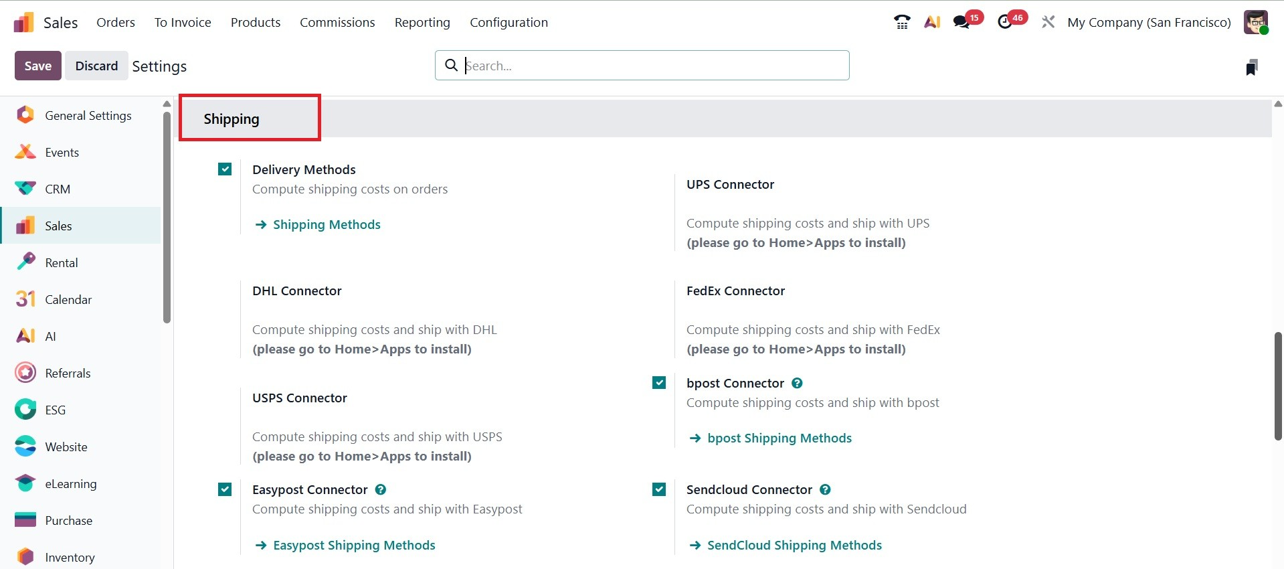
Task: Open the AI assistant icon in header
Action: coord(932,22)
